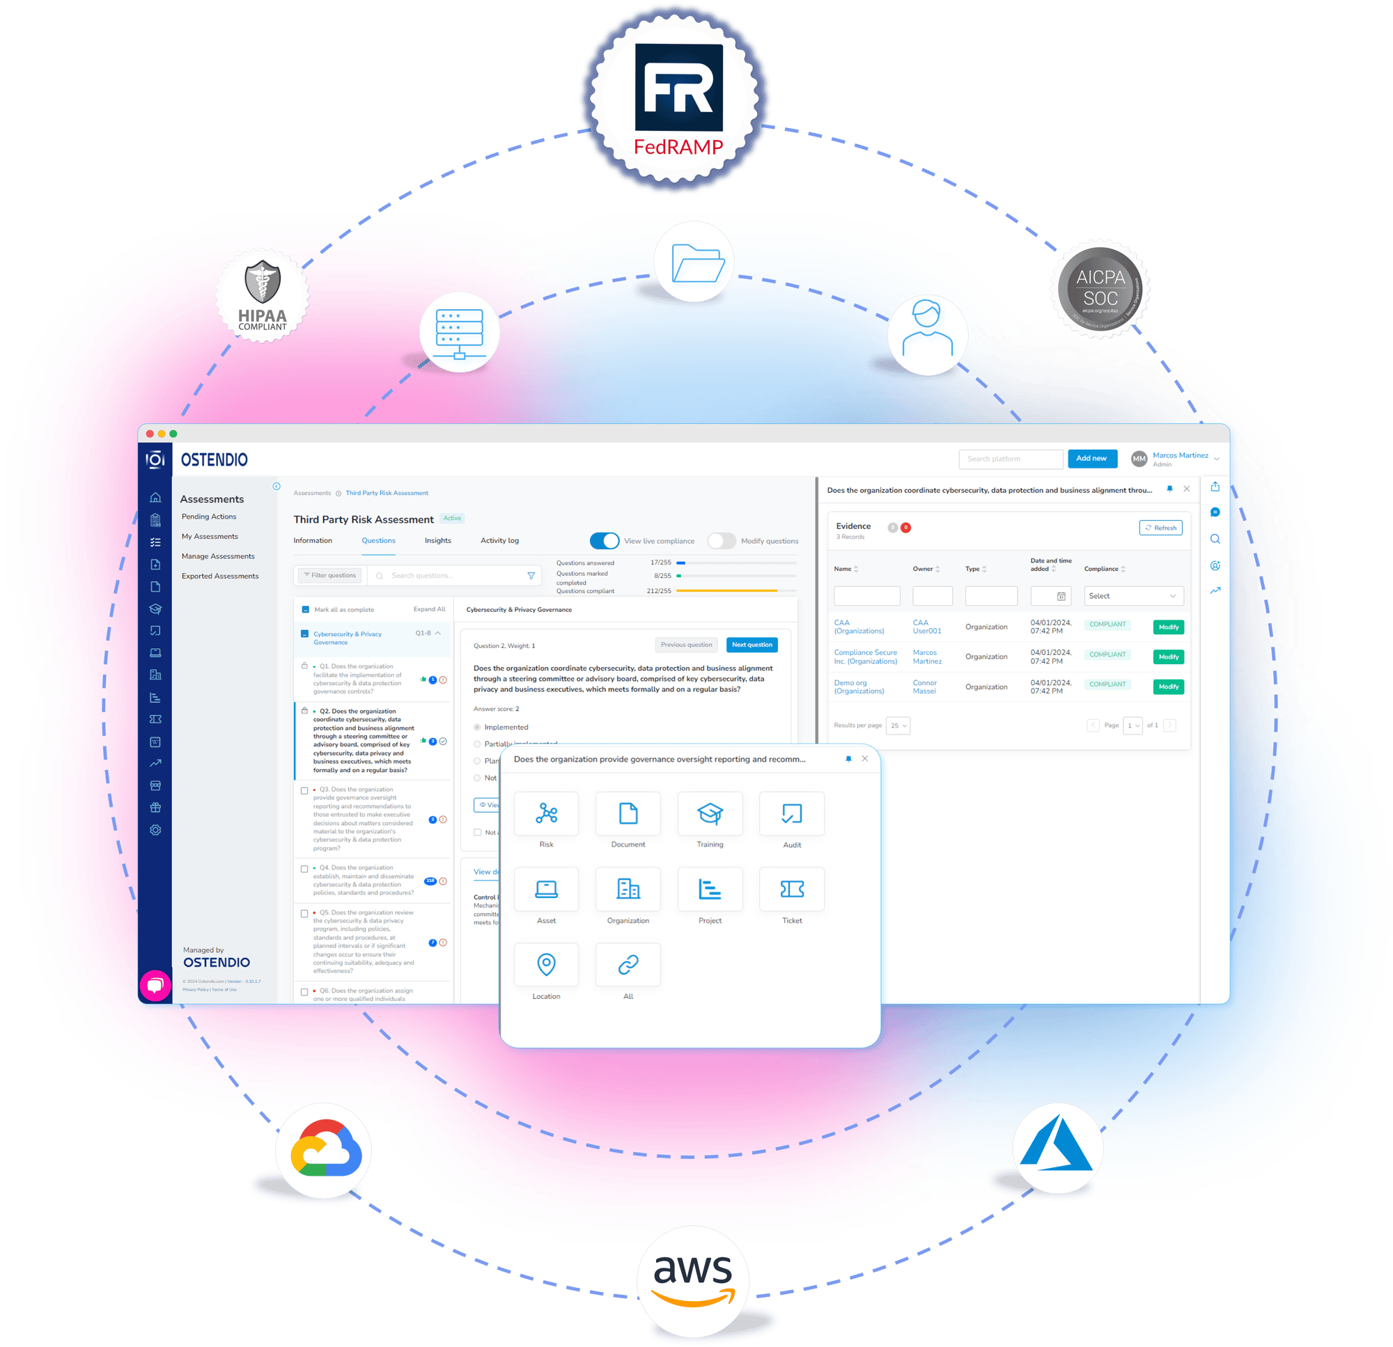Toggle View live compliance switch
Image resolution: width=1393 pixels, height=1347 pixels.
pyautogui.click(x=605, y=541)
